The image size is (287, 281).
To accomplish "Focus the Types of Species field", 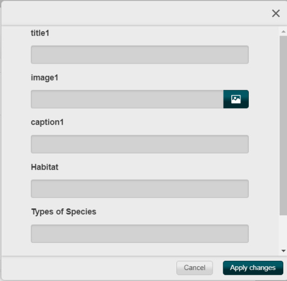I will tap(140, 233).
